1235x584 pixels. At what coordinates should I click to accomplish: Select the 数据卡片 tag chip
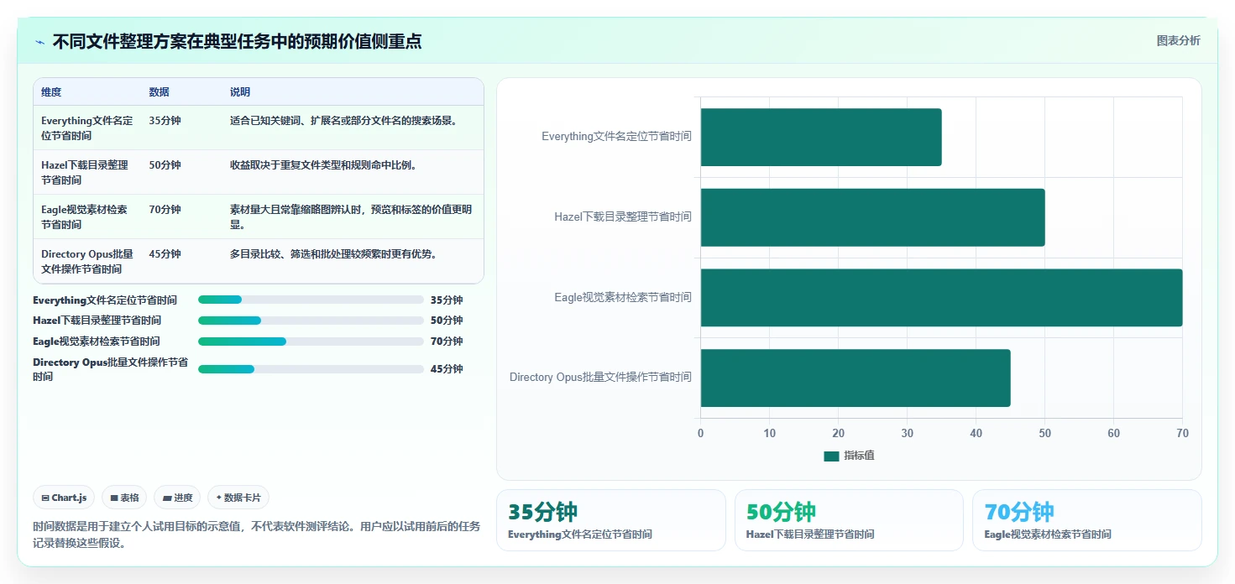coord(238,498)
